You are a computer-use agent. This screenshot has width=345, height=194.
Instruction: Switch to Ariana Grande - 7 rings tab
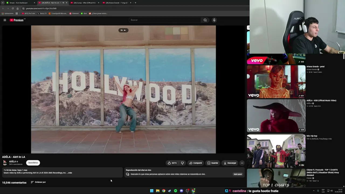(117, 3)
